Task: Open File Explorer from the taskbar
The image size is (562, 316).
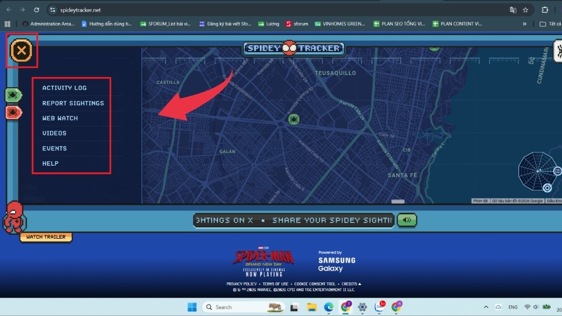Action: click(x=312, y=307)
